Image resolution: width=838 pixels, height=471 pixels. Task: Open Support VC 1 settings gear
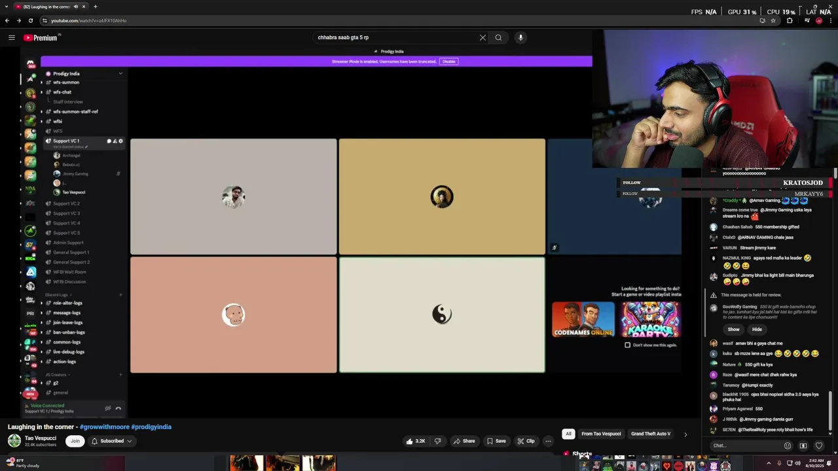[120, 141]
